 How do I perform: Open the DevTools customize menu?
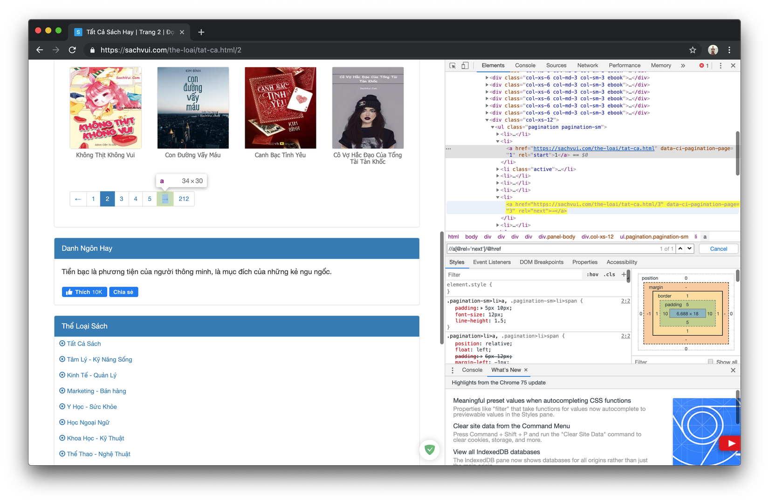pyautogui.click(x=721, y=66)
